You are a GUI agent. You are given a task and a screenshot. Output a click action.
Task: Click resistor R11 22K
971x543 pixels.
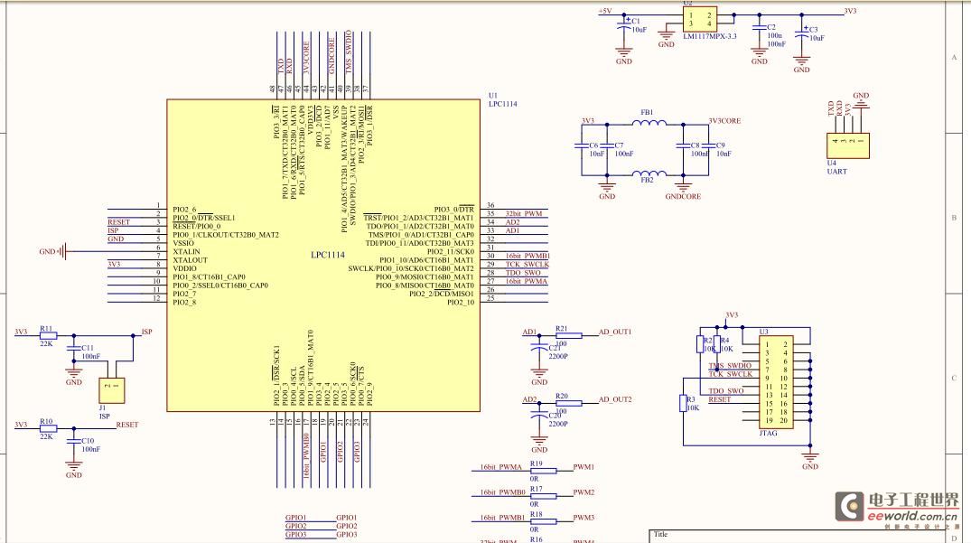click(48, 335)
